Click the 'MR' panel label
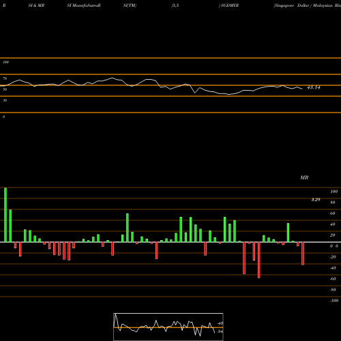This screenshot has width=341, height=341. pos(304,177)
